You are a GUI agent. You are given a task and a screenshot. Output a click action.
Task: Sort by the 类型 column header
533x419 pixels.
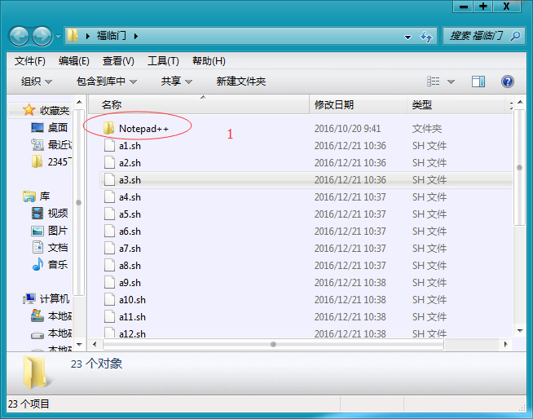pos(456,104)
